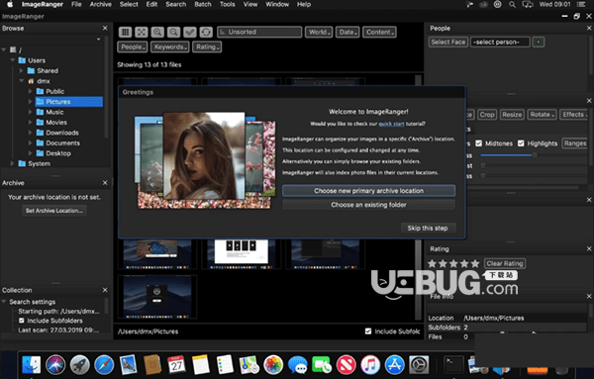Adjust the blue brightness slider
The width and height of the screenshot is (594, 379).
coord(535,154)
